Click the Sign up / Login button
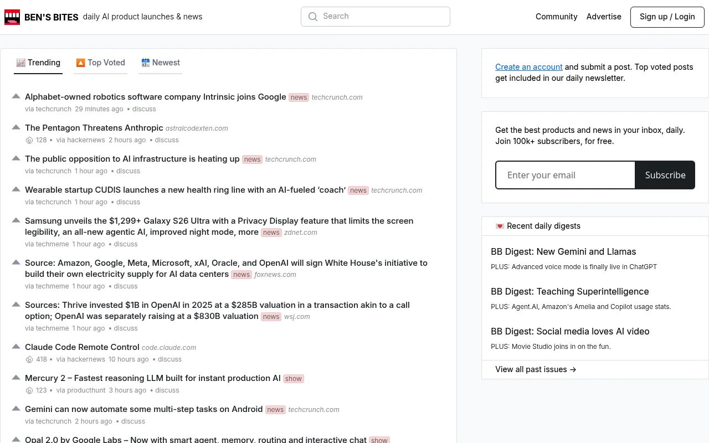This screenshot has height=443, width=709. click(667, 17)
